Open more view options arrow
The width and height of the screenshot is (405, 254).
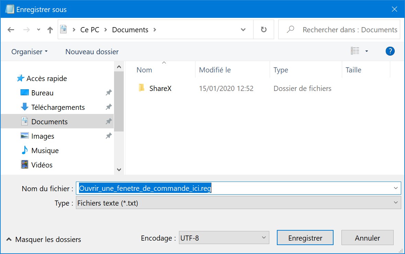pyautogui.click(x=367, y=51)
